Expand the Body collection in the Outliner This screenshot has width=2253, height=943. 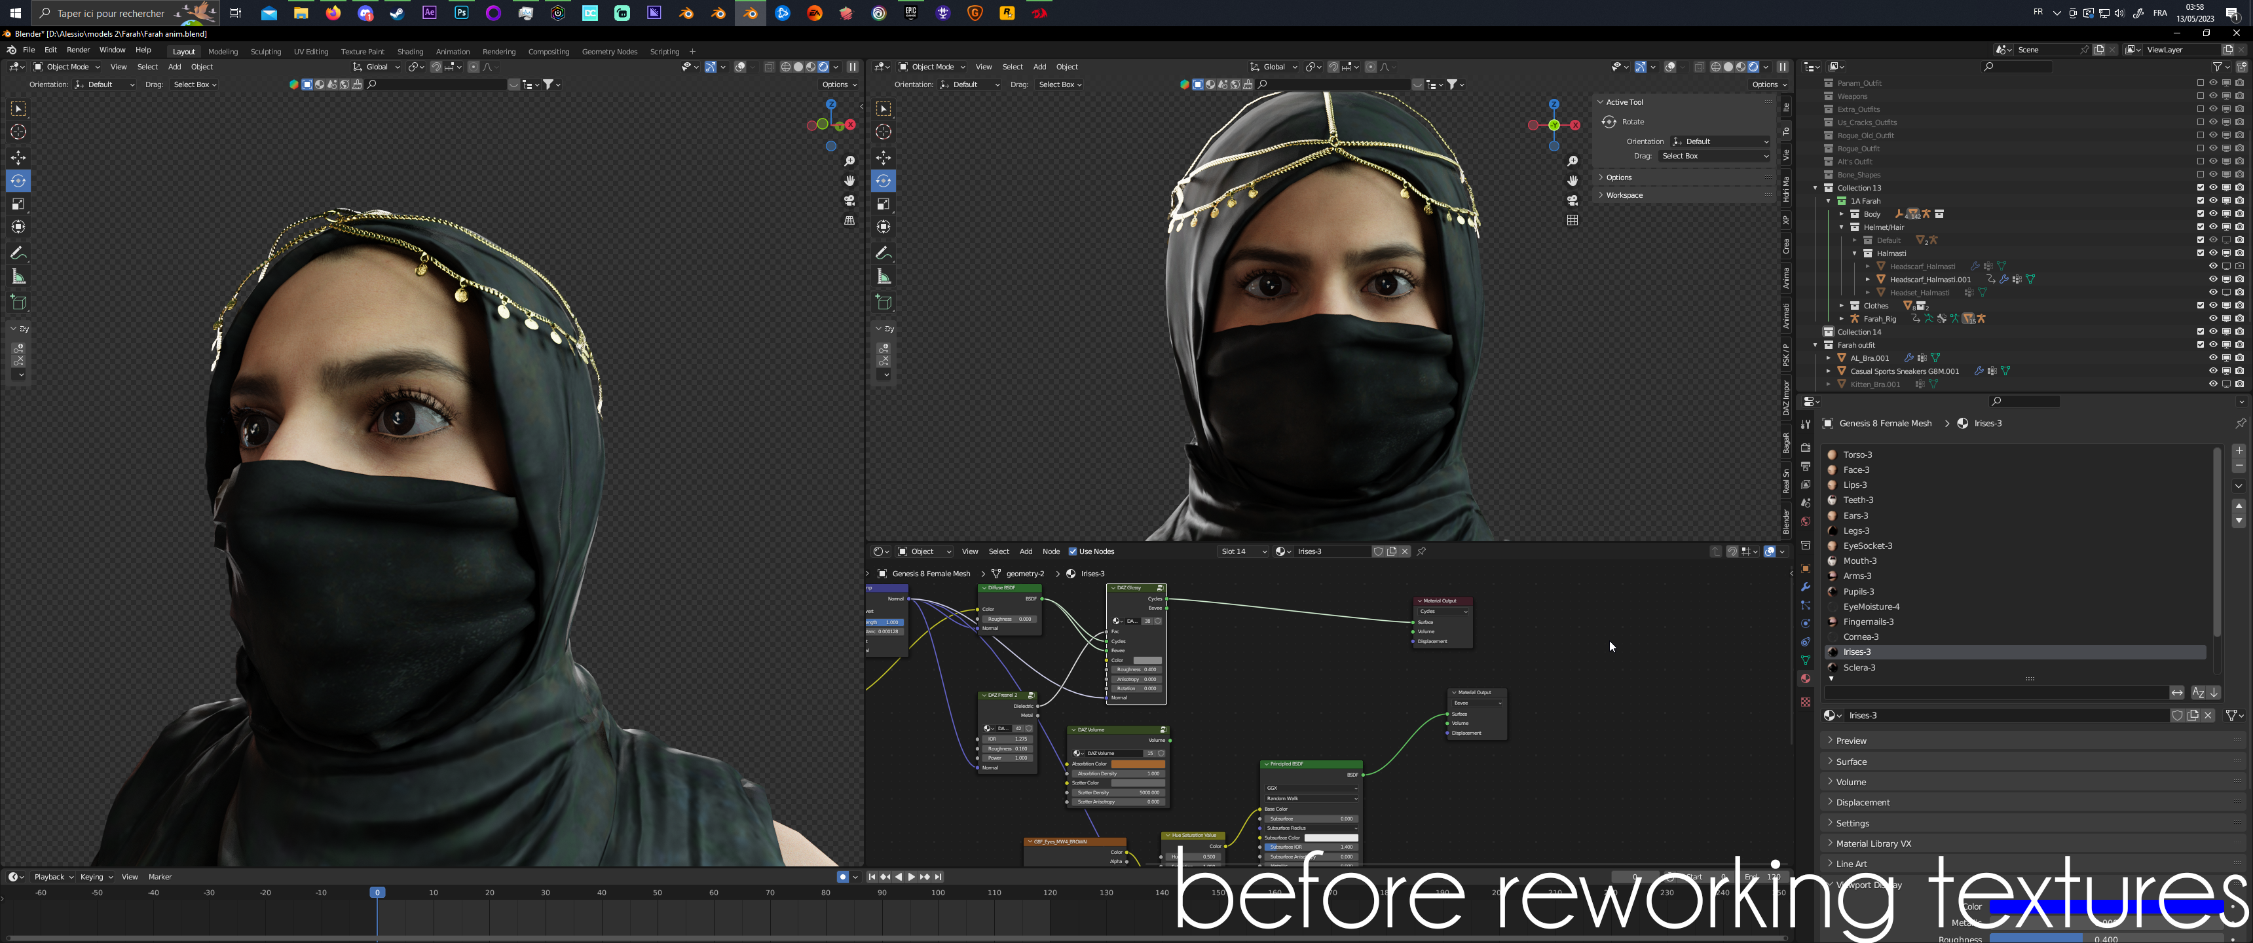coord(1841,213)
